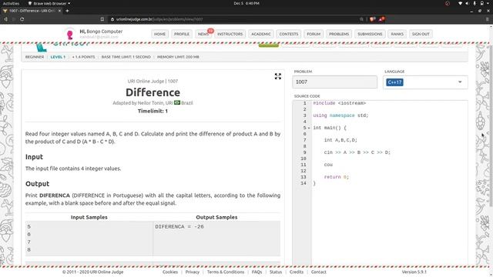Click the 'Version 5.9.1' footer text
The width and height of the screenshot is (493, 277).
pos(414,272)
